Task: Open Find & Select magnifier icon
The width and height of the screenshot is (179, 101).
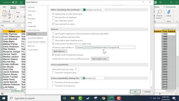Action: 159,12
